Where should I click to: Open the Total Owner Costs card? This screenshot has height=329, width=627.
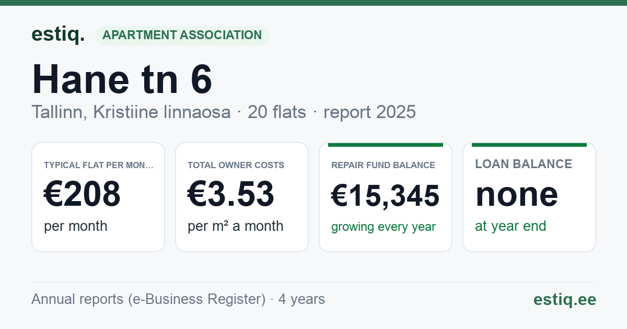[242, 197]
